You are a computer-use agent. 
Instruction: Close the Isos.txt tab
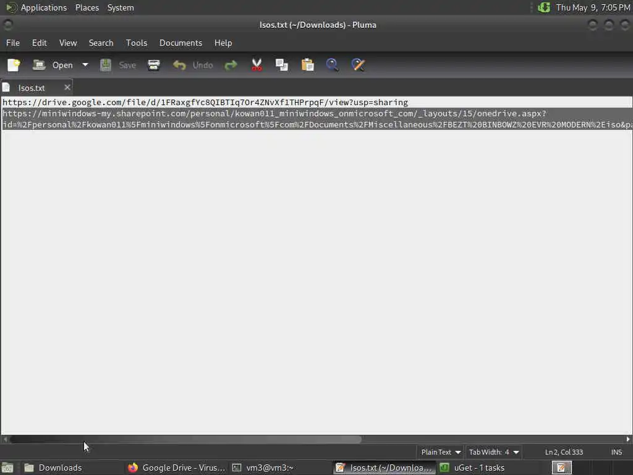pyautogui.click(x=67, y=87)
